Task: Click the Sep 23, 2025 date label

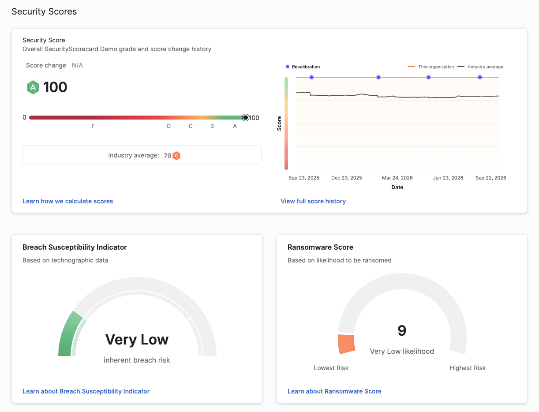Action: [304, 178]
